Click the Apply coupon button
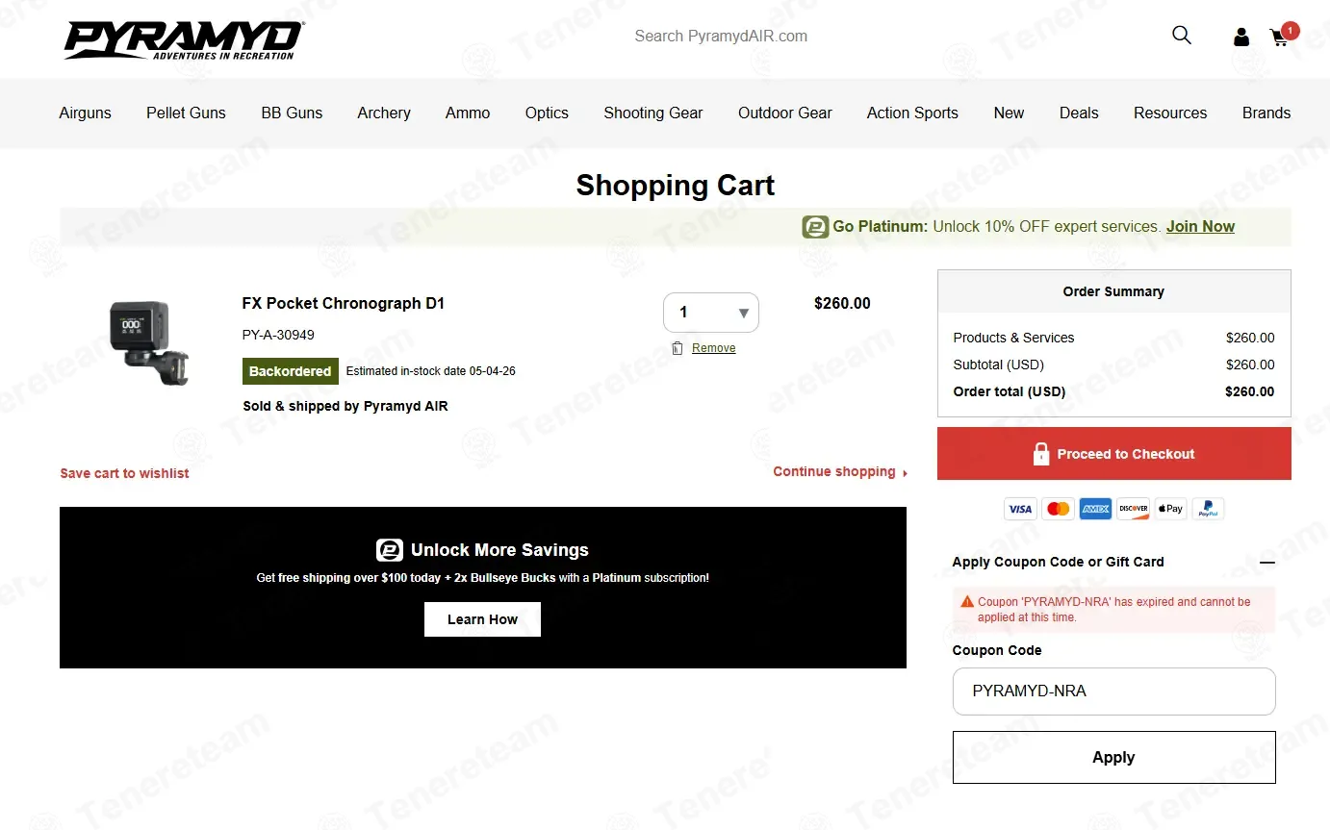Screen dimensions: 1330x830 coord(1114,757)
